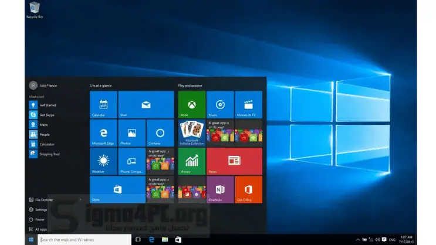The width and height of the screenshot is (436, 245).
Task: Launch the Weather tile
Action: 103,161
